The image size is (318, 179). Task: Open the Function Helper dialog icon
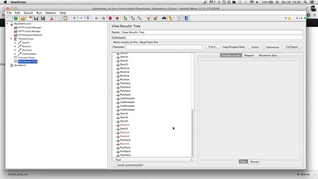(180, 18)
